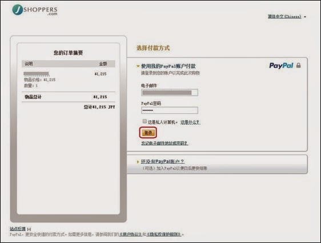Click the 说明 column header
The width and height of the screenshot is (321, 243).
point(29,64)
